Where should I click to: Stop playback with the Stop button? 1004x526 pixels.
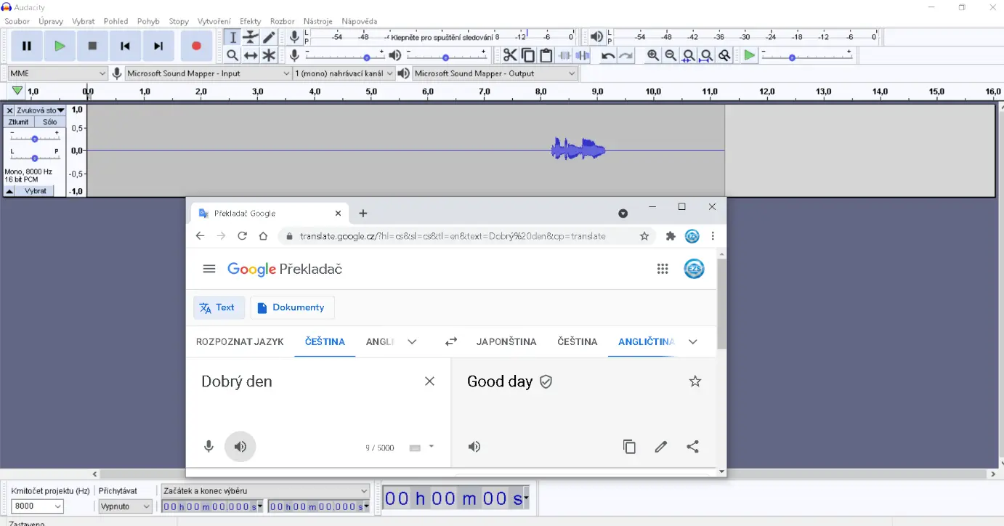[92, 46]
